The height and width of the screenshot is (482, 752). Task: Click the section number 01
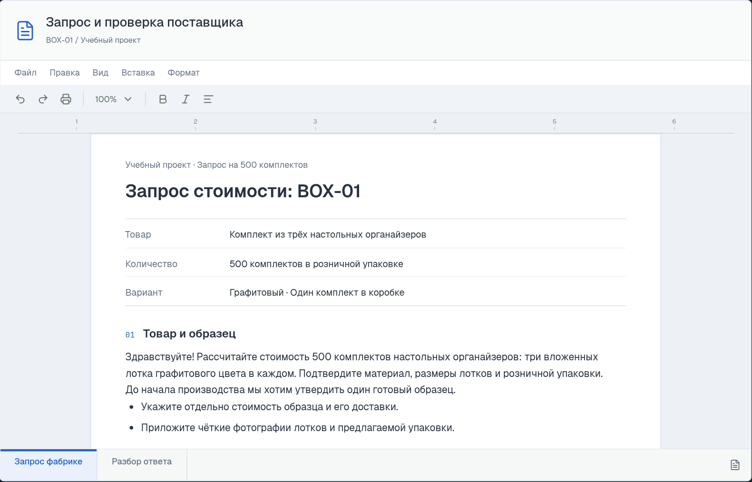130,335
